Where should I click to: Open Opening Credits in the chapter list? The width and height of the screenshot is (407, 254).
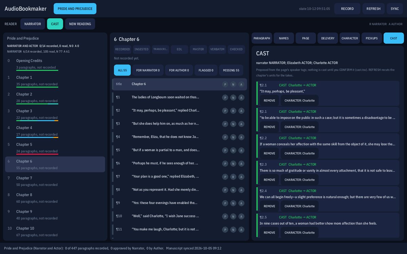pos(55,64)
